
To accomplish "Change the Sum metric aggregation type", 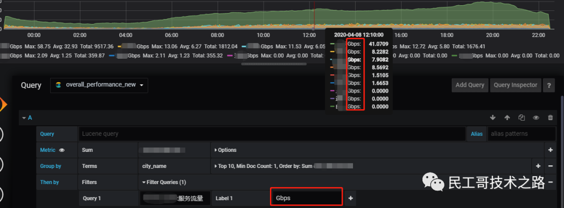I will (108, 150).
